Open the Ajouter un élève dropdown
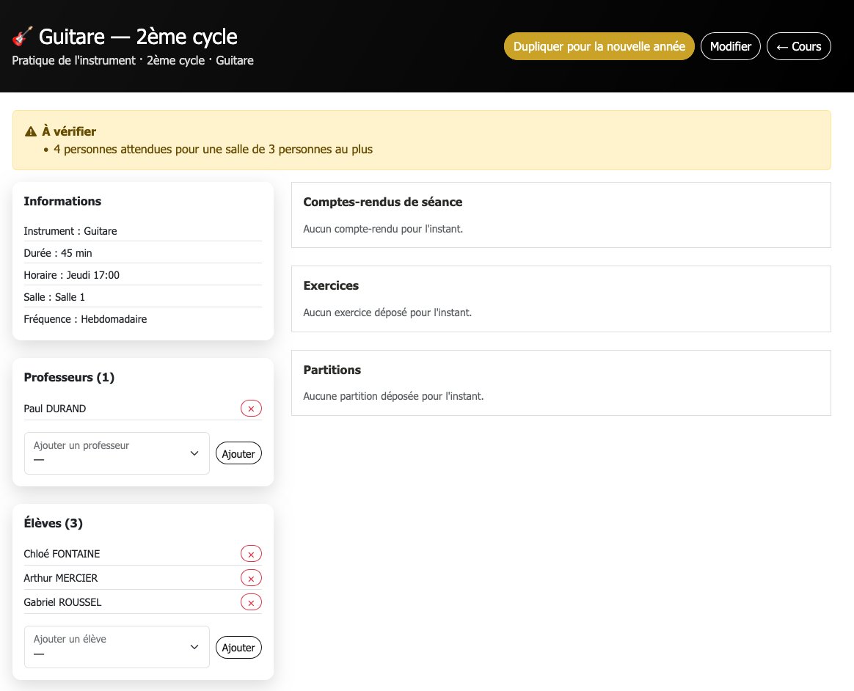The image size is (854, 691). click(x=117, y=647)
